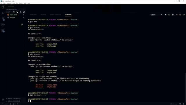
Task: Open the Manage gear at activity bar bottom
Action: pyautogui.click(x=3, y=99)
